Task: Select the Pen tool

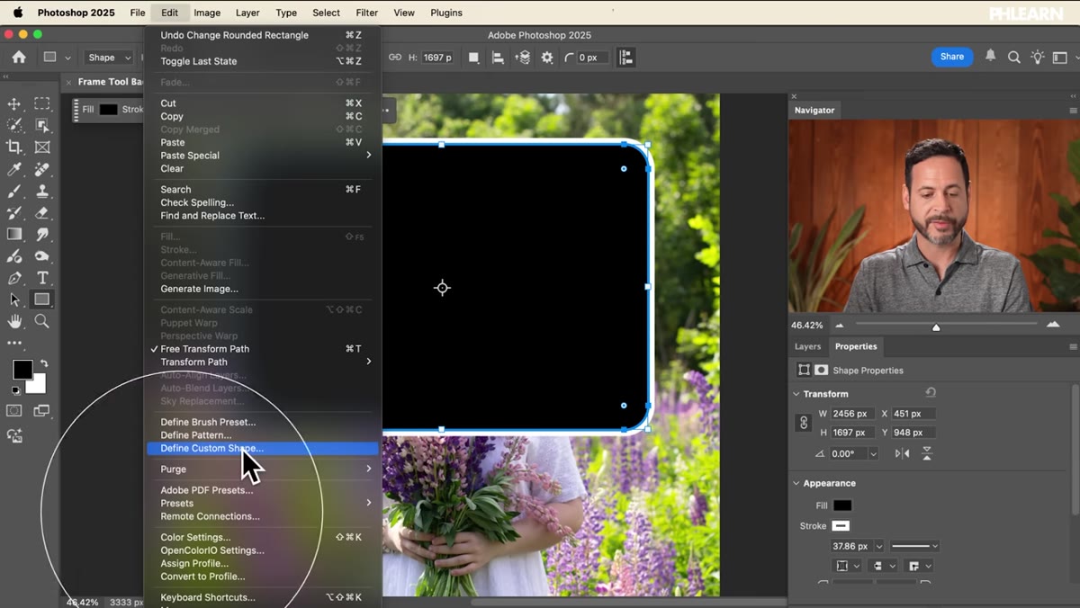Action: pyautogui.click(x=14, y=278)
